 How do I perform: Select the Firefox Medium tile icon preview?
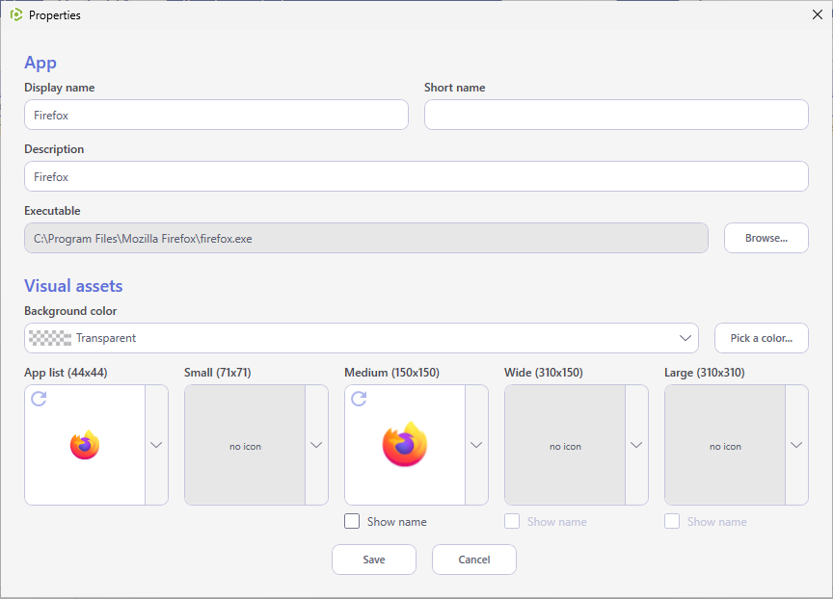405,445
